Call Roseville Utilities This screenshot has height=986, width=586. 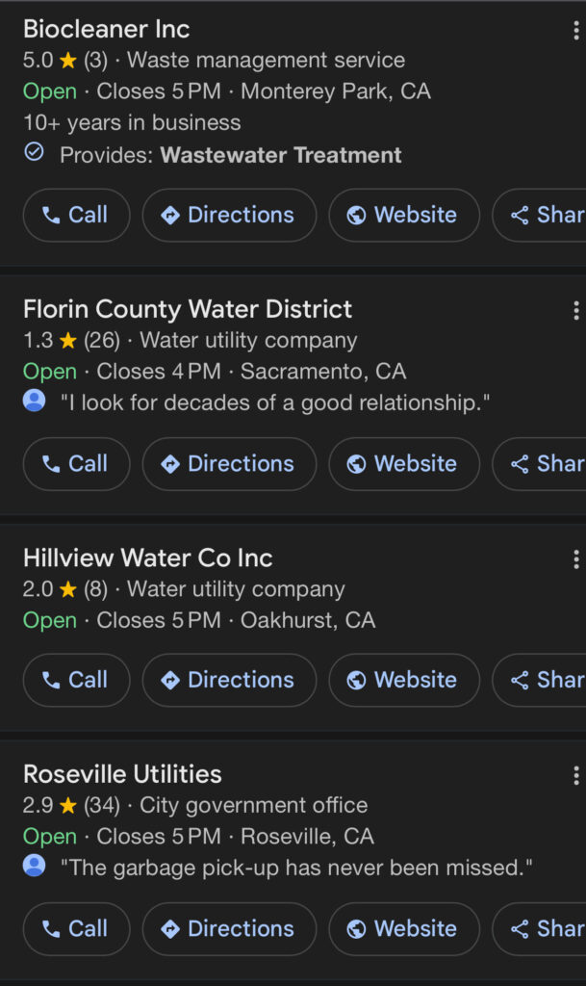76,929
